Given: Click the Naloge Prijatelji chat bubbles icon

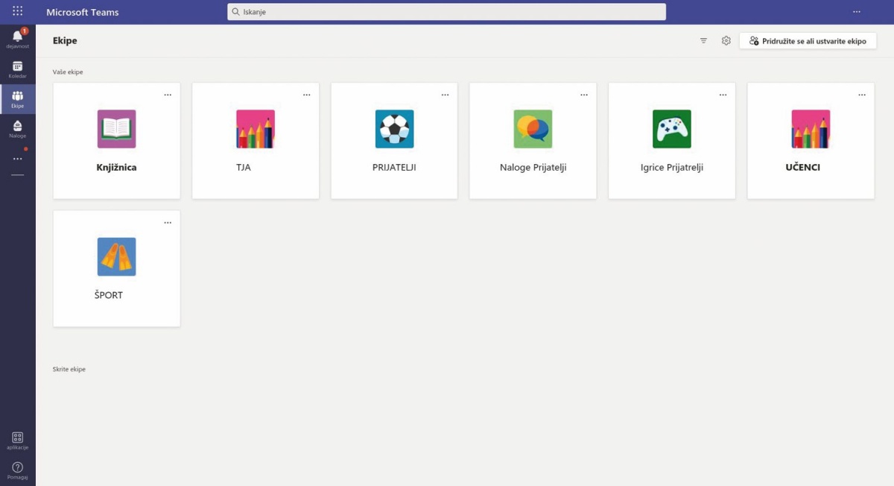Looking at the screenshot, I should (x=533, y=129).
